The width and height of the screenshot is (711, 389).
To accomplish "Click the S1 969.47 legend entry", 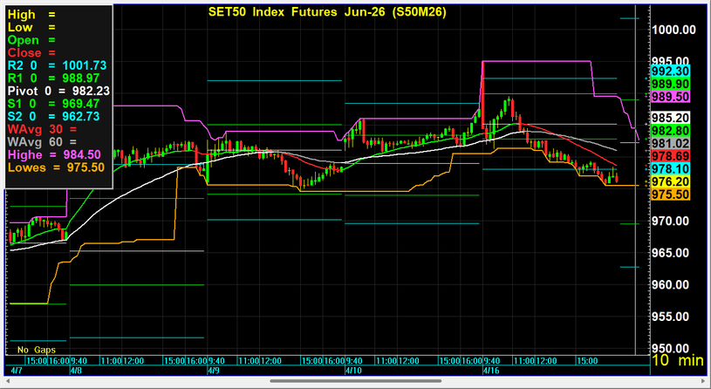I will (57, 103).
